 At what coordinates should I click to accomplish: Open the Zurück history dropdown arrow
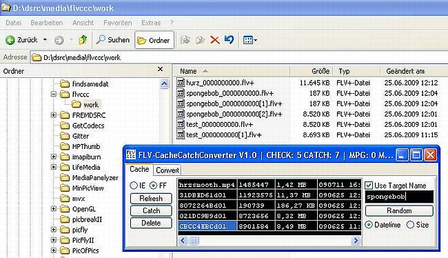[45, 40]
